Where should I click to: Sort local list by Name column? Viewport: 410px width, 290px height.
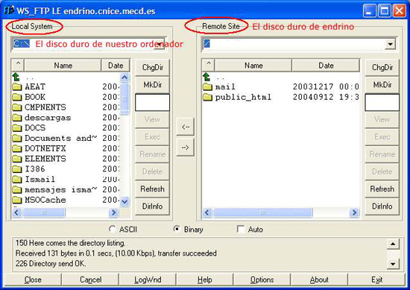coord(63,65)
